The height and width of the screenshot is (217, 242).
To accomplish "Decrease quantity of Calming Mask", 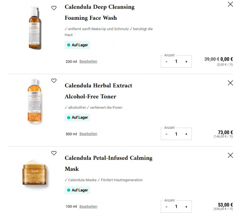I will pos(166,207).
